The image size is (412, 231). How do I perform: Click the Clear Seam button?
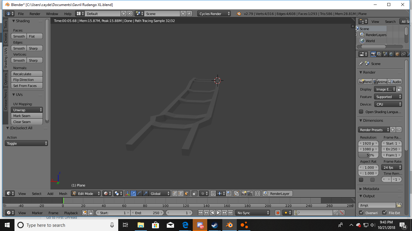[27, 122]
